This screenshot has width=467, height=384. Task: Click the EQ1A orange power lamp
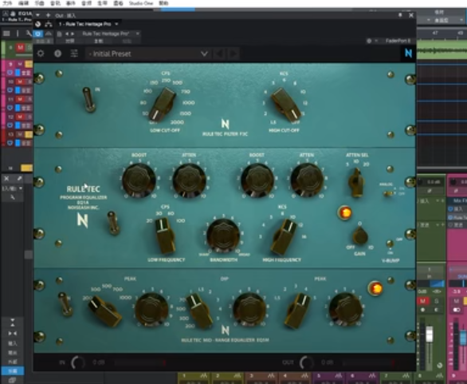point(345,212)
